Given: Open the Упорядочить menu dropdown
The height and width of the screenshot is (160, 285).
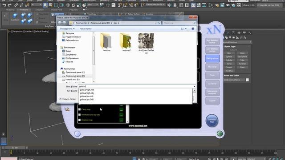Looking at the screenshot, I should click(67, 28).
